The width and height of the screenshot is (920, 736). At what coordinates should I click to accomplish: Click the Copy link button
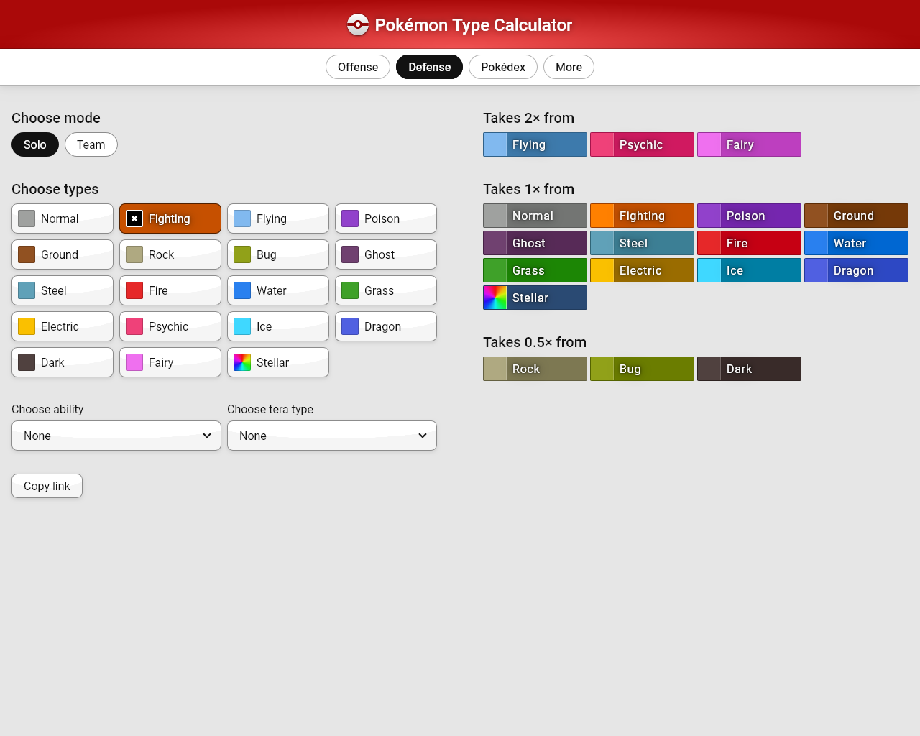(47, 486)
